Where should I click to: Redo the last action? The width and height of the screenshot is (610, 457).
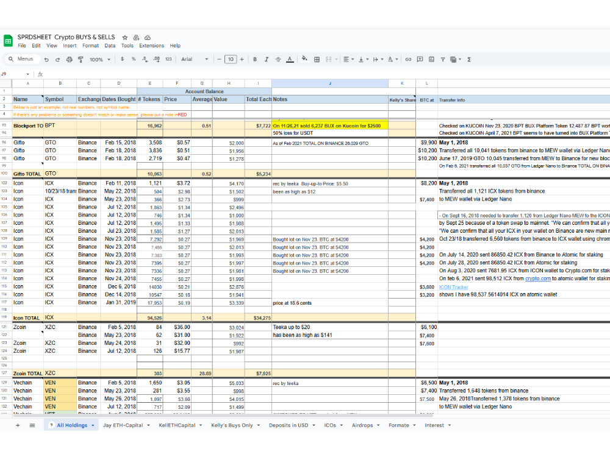(57, 60)
